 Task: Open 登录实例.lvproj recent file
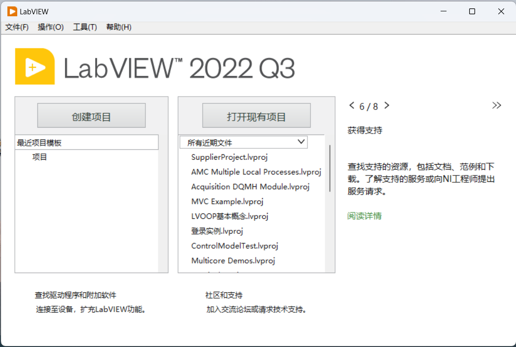[x=217, y=231]
